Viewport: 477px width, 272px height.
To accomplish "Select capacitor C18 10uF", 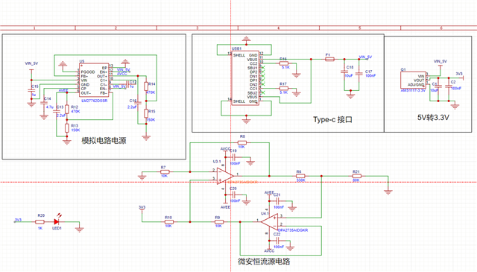I will [344, 72].
